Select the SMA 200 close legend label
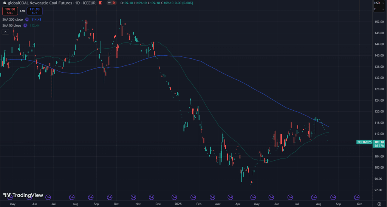The height and width of the screenshot is (207, 387). [12, 20]
